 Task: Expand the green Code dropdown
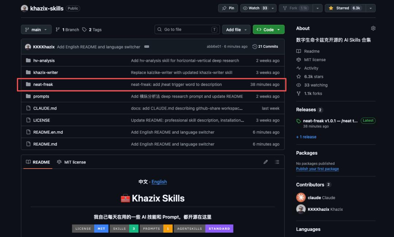point(269,29)
